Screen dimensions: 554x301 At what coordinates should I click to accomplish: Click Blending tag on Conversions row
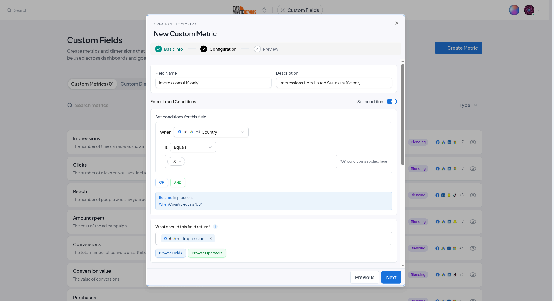[418, 248]
